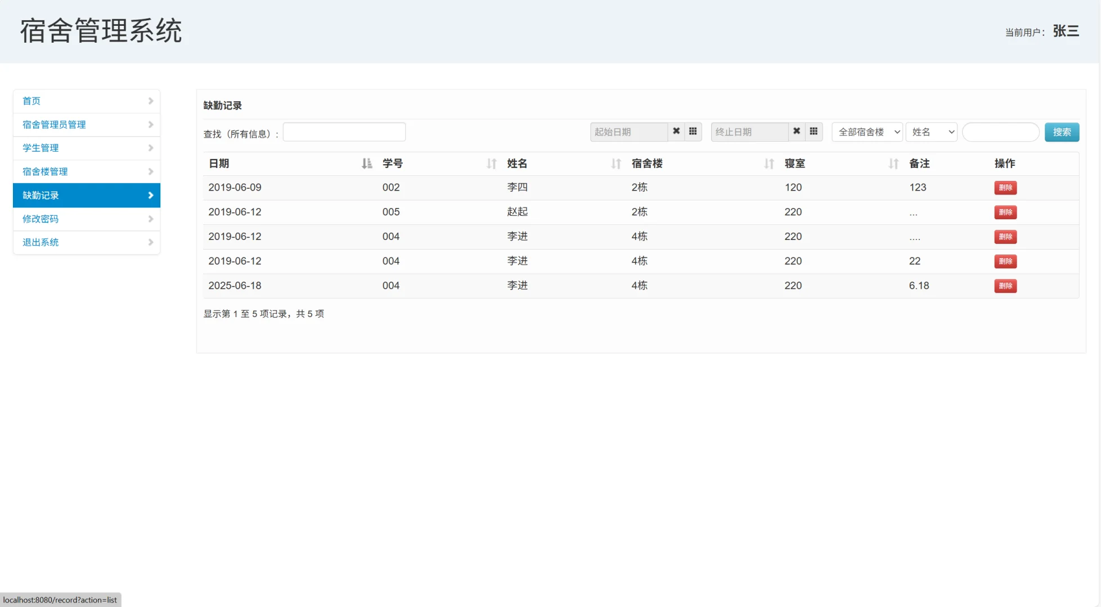Screen dimensions: 1101x607
Task: Open the end date calendar picker
Action: (x=814, y=132)
